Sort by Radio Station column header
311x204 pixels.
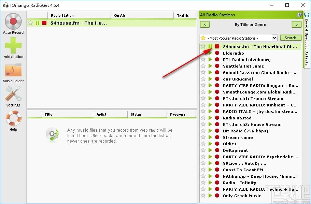[x=79, y=15]
